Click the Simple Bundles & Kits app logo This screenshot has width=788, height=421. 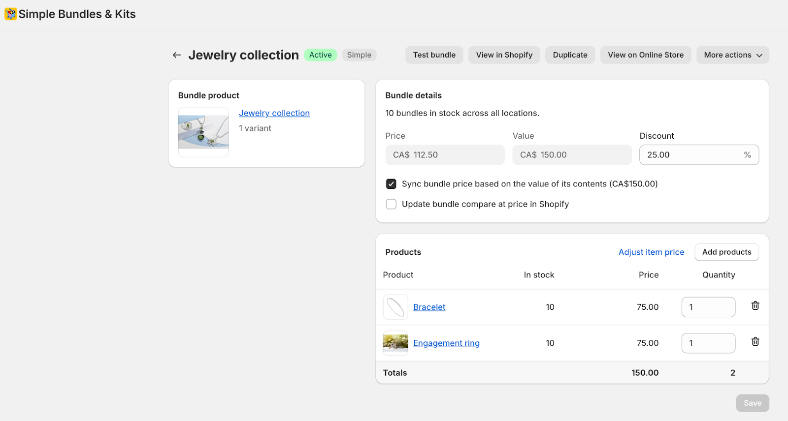(x=11, y=14)
